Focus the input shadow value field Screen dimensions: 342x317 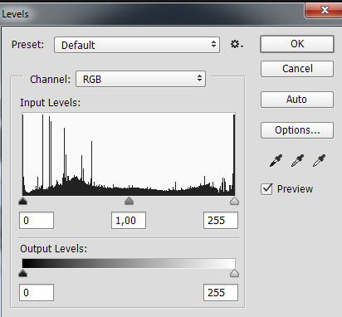click(37, 221)
